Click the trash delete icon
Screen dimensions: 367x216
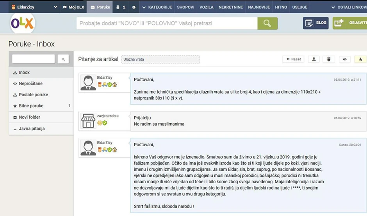click(x=329, y=59)
